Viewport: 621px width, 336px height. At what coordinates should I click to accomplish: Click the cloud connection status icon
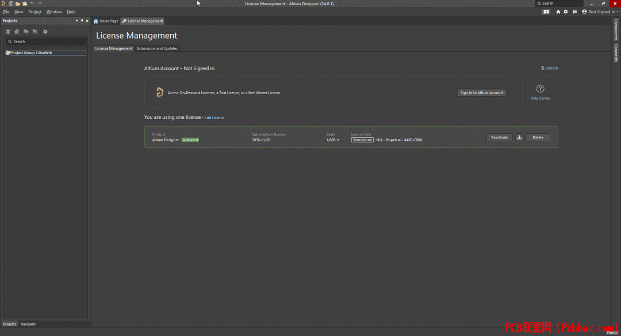[574, 12]
